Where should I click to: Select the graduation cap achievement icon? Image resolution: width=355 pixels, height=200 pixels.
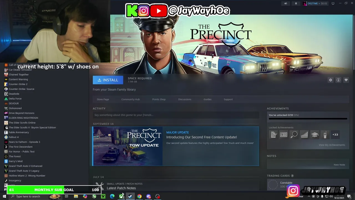(x=315, y=135)
